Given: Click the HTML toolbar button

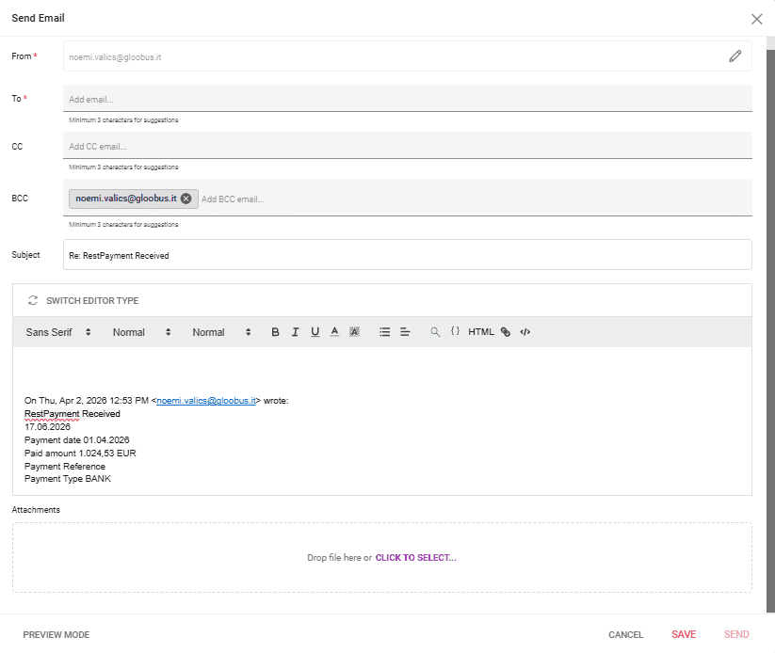Looking at the screenshot, I should pyautogui.click(x=481, y=332).
